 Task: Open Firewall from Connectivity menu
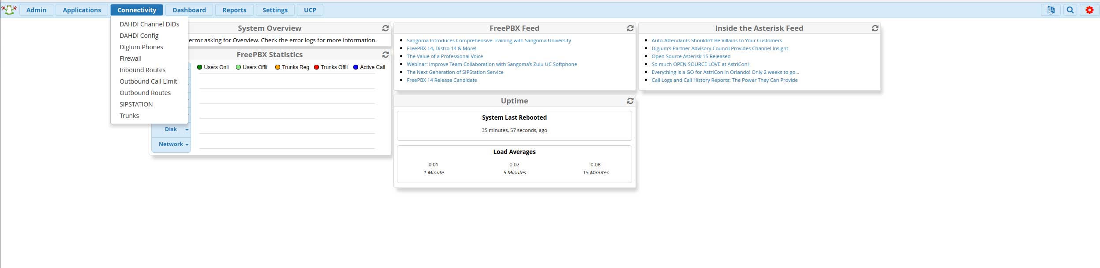pos(149,59)
